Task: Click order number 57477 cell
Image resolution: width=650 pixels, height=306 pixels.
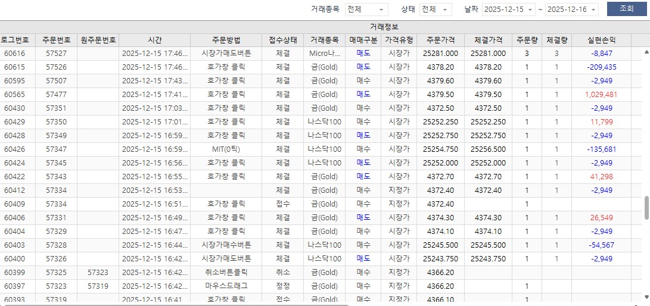Action: tap(57, 95)
